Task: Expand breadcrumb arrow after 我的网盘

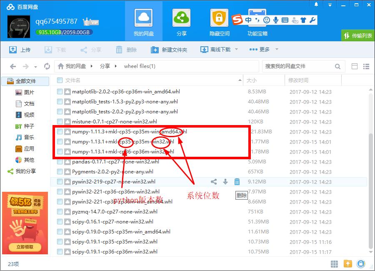Action: point(91,66)
